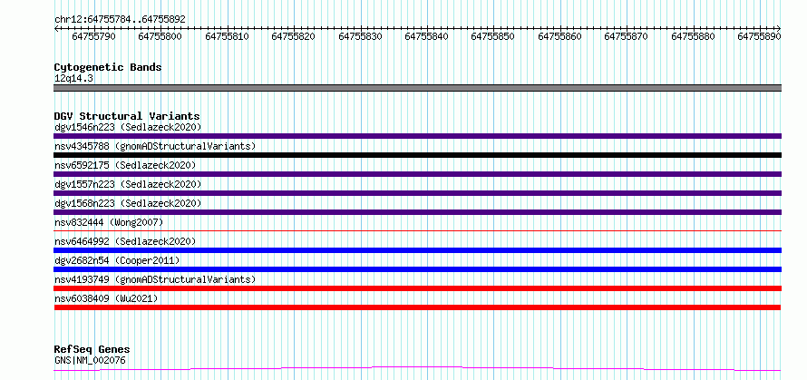This screenshot has width=807, height=380.
Task: Click the magenta GNS gene feature line
Action: [x=417, y=369]
